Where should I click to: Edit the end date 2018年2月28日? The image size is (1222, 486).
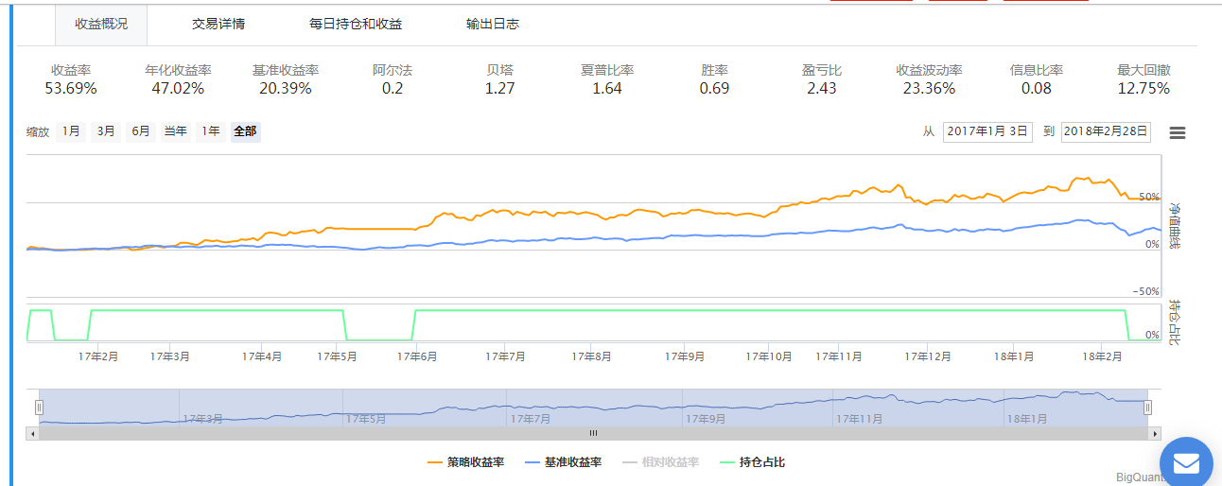(x=1106, y=131)
